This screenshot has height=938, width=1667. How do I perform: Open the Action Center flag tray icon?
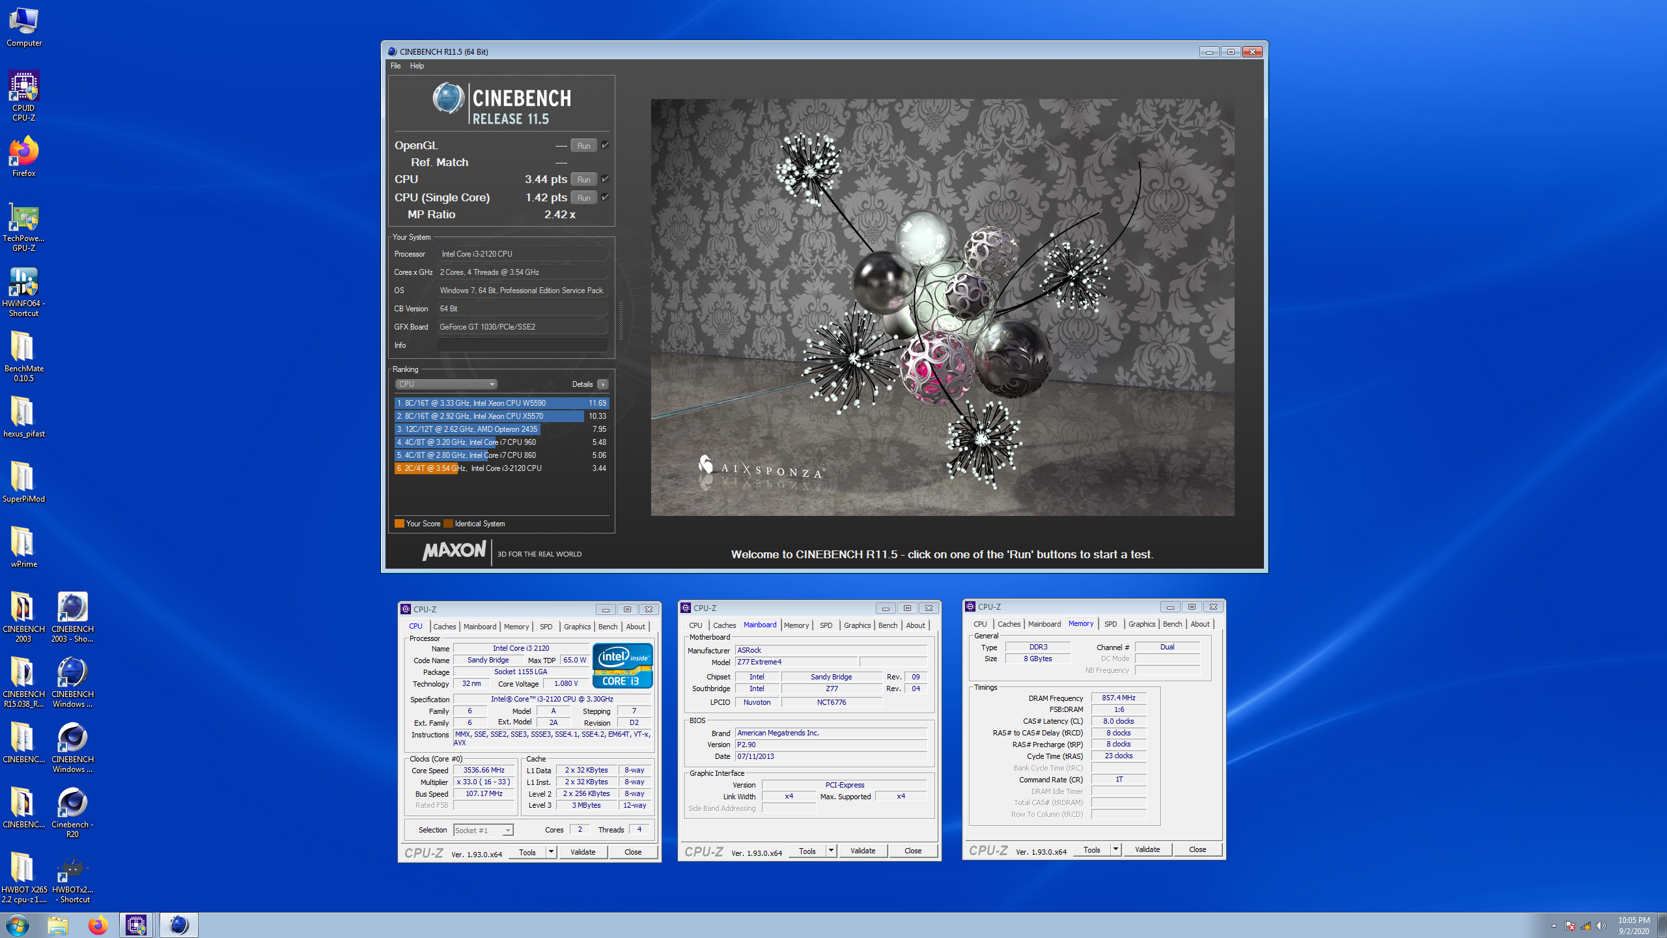1570,926
